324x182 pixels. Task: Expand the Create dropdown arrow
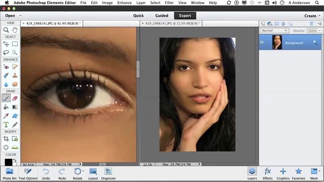(x=319, y=16)
